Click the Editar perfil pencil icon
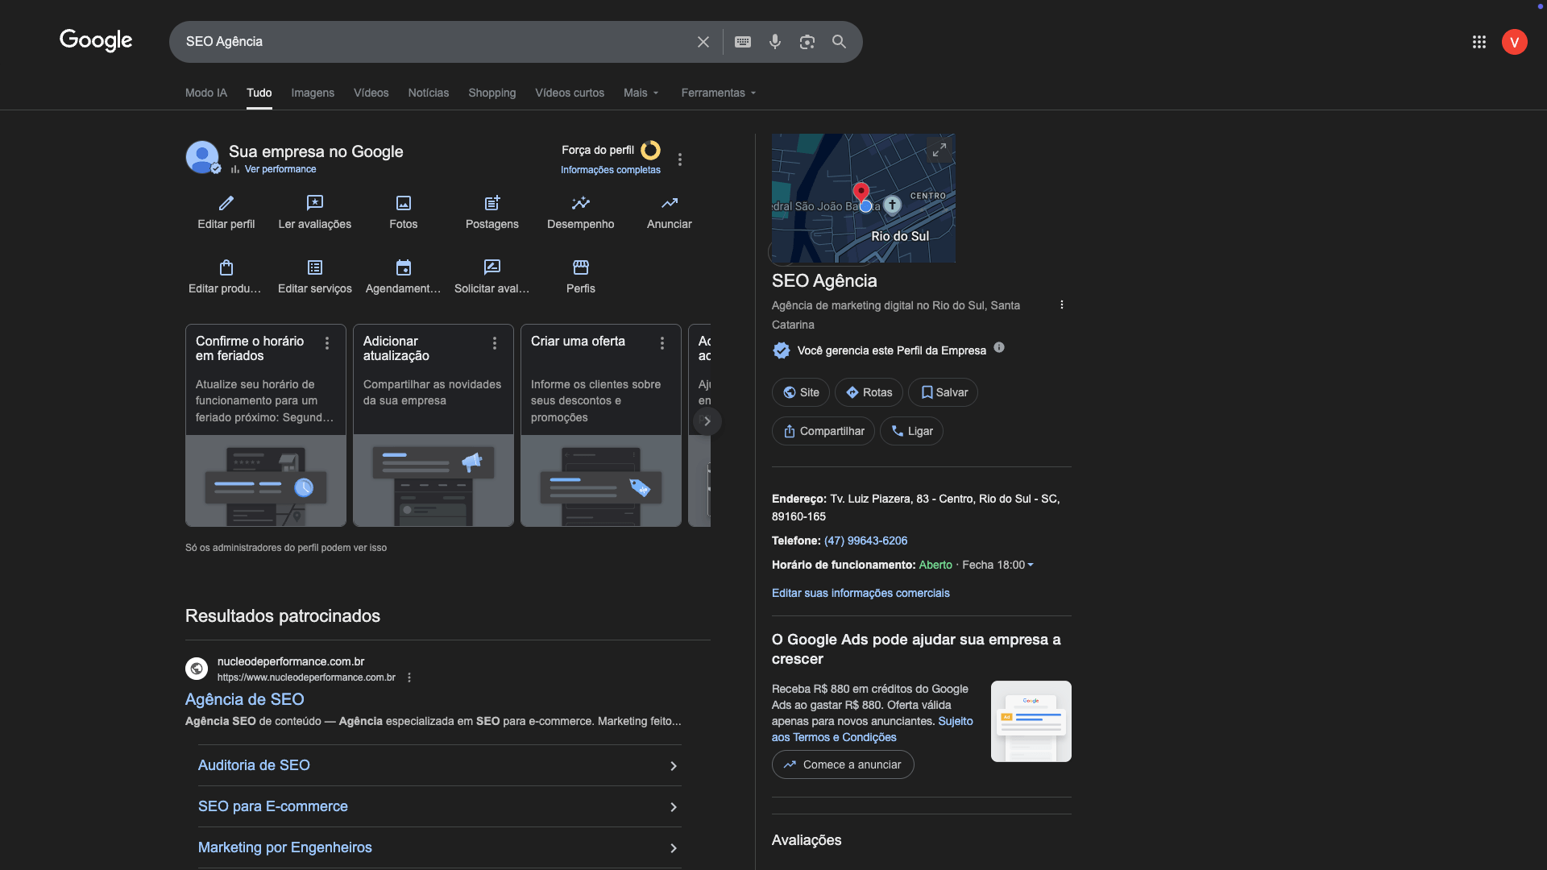This screenshot has height=870, width=1547. point(226,203)
